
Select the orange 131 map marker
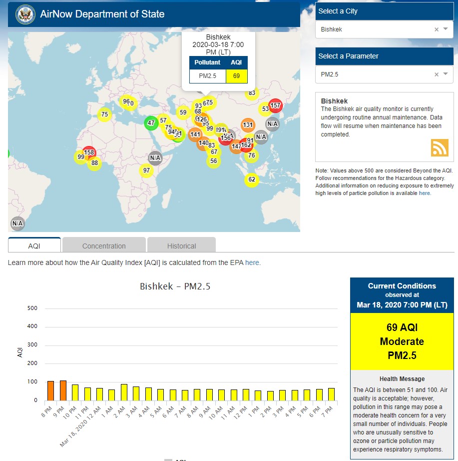pos(248,125)
